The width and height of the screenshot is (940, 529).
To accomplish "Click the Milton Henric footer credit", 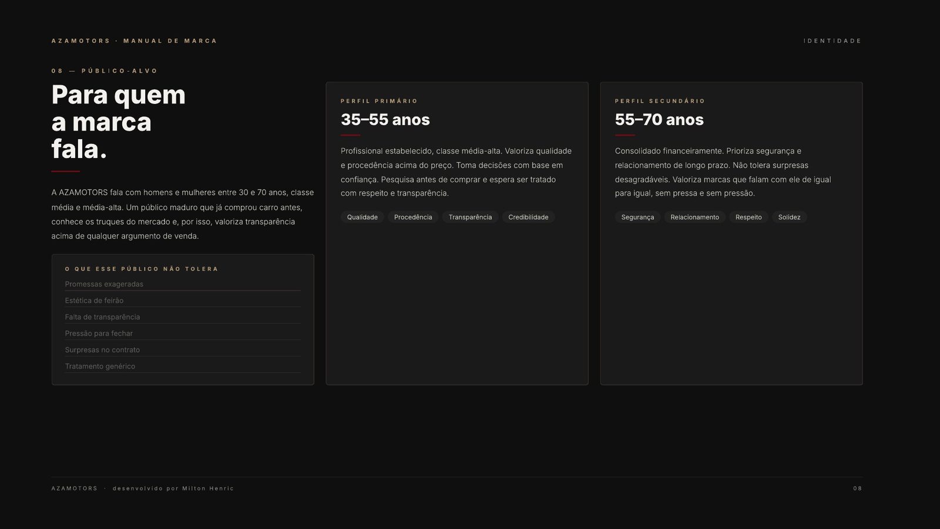I will pos(208,488).
